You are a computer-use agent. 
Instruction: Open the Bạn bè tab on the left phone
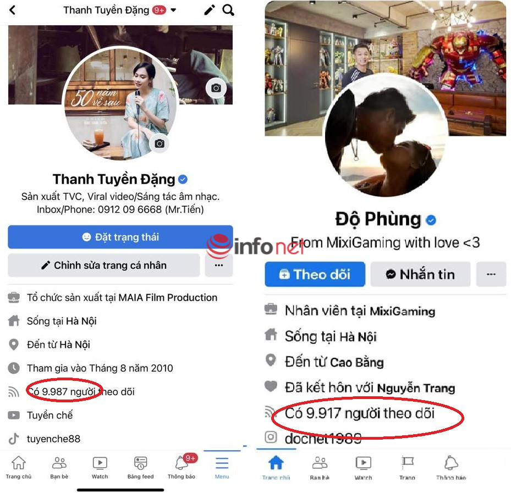click(59, 467)
